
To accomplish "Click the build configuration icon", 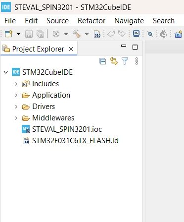I will point(56,34).
